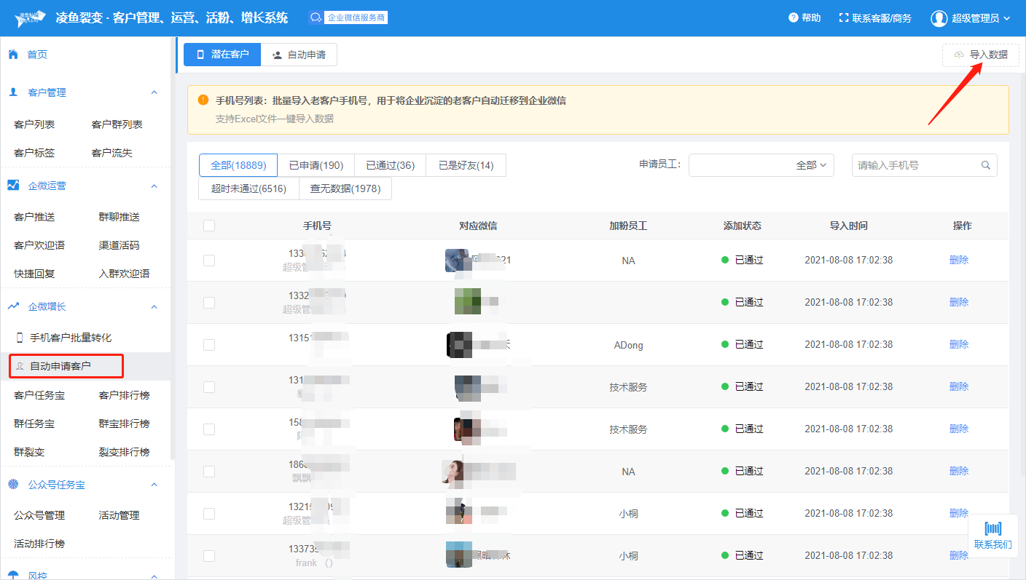
Task: Check the checkbox in the ADong row
Action: tap(209, 345)
